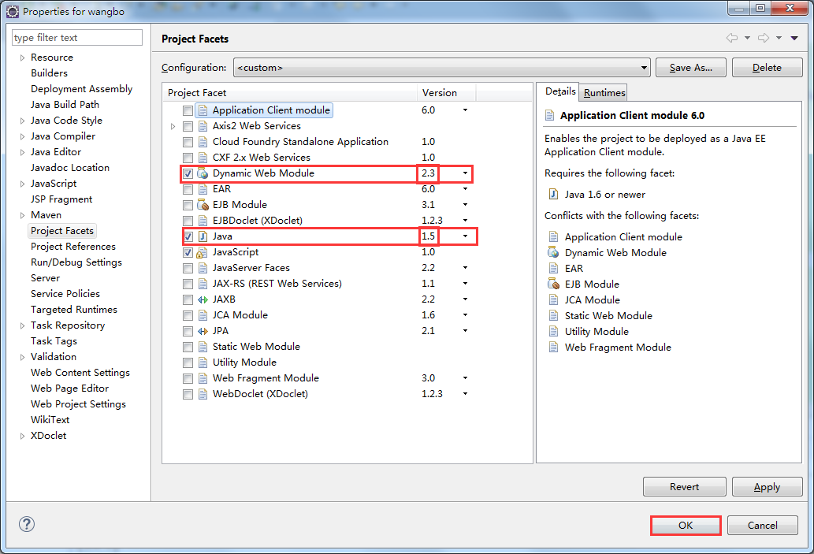This screenshot has width=814, height=554.
Task: Open the Dynamic Web Module version dropdown
Action: click(465, 173)
